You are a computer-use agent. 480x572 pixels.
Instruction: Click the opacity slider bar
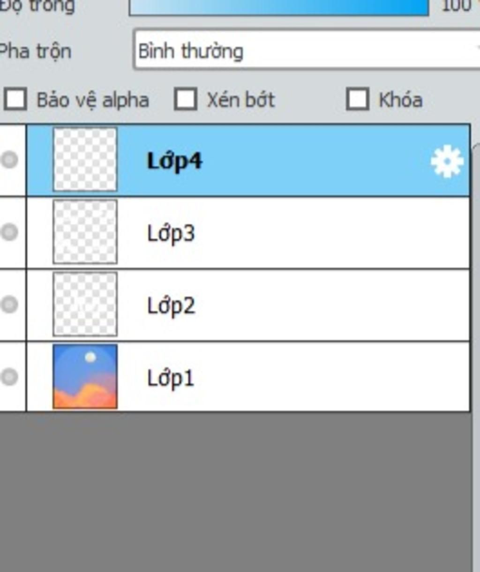pos(279,7)
